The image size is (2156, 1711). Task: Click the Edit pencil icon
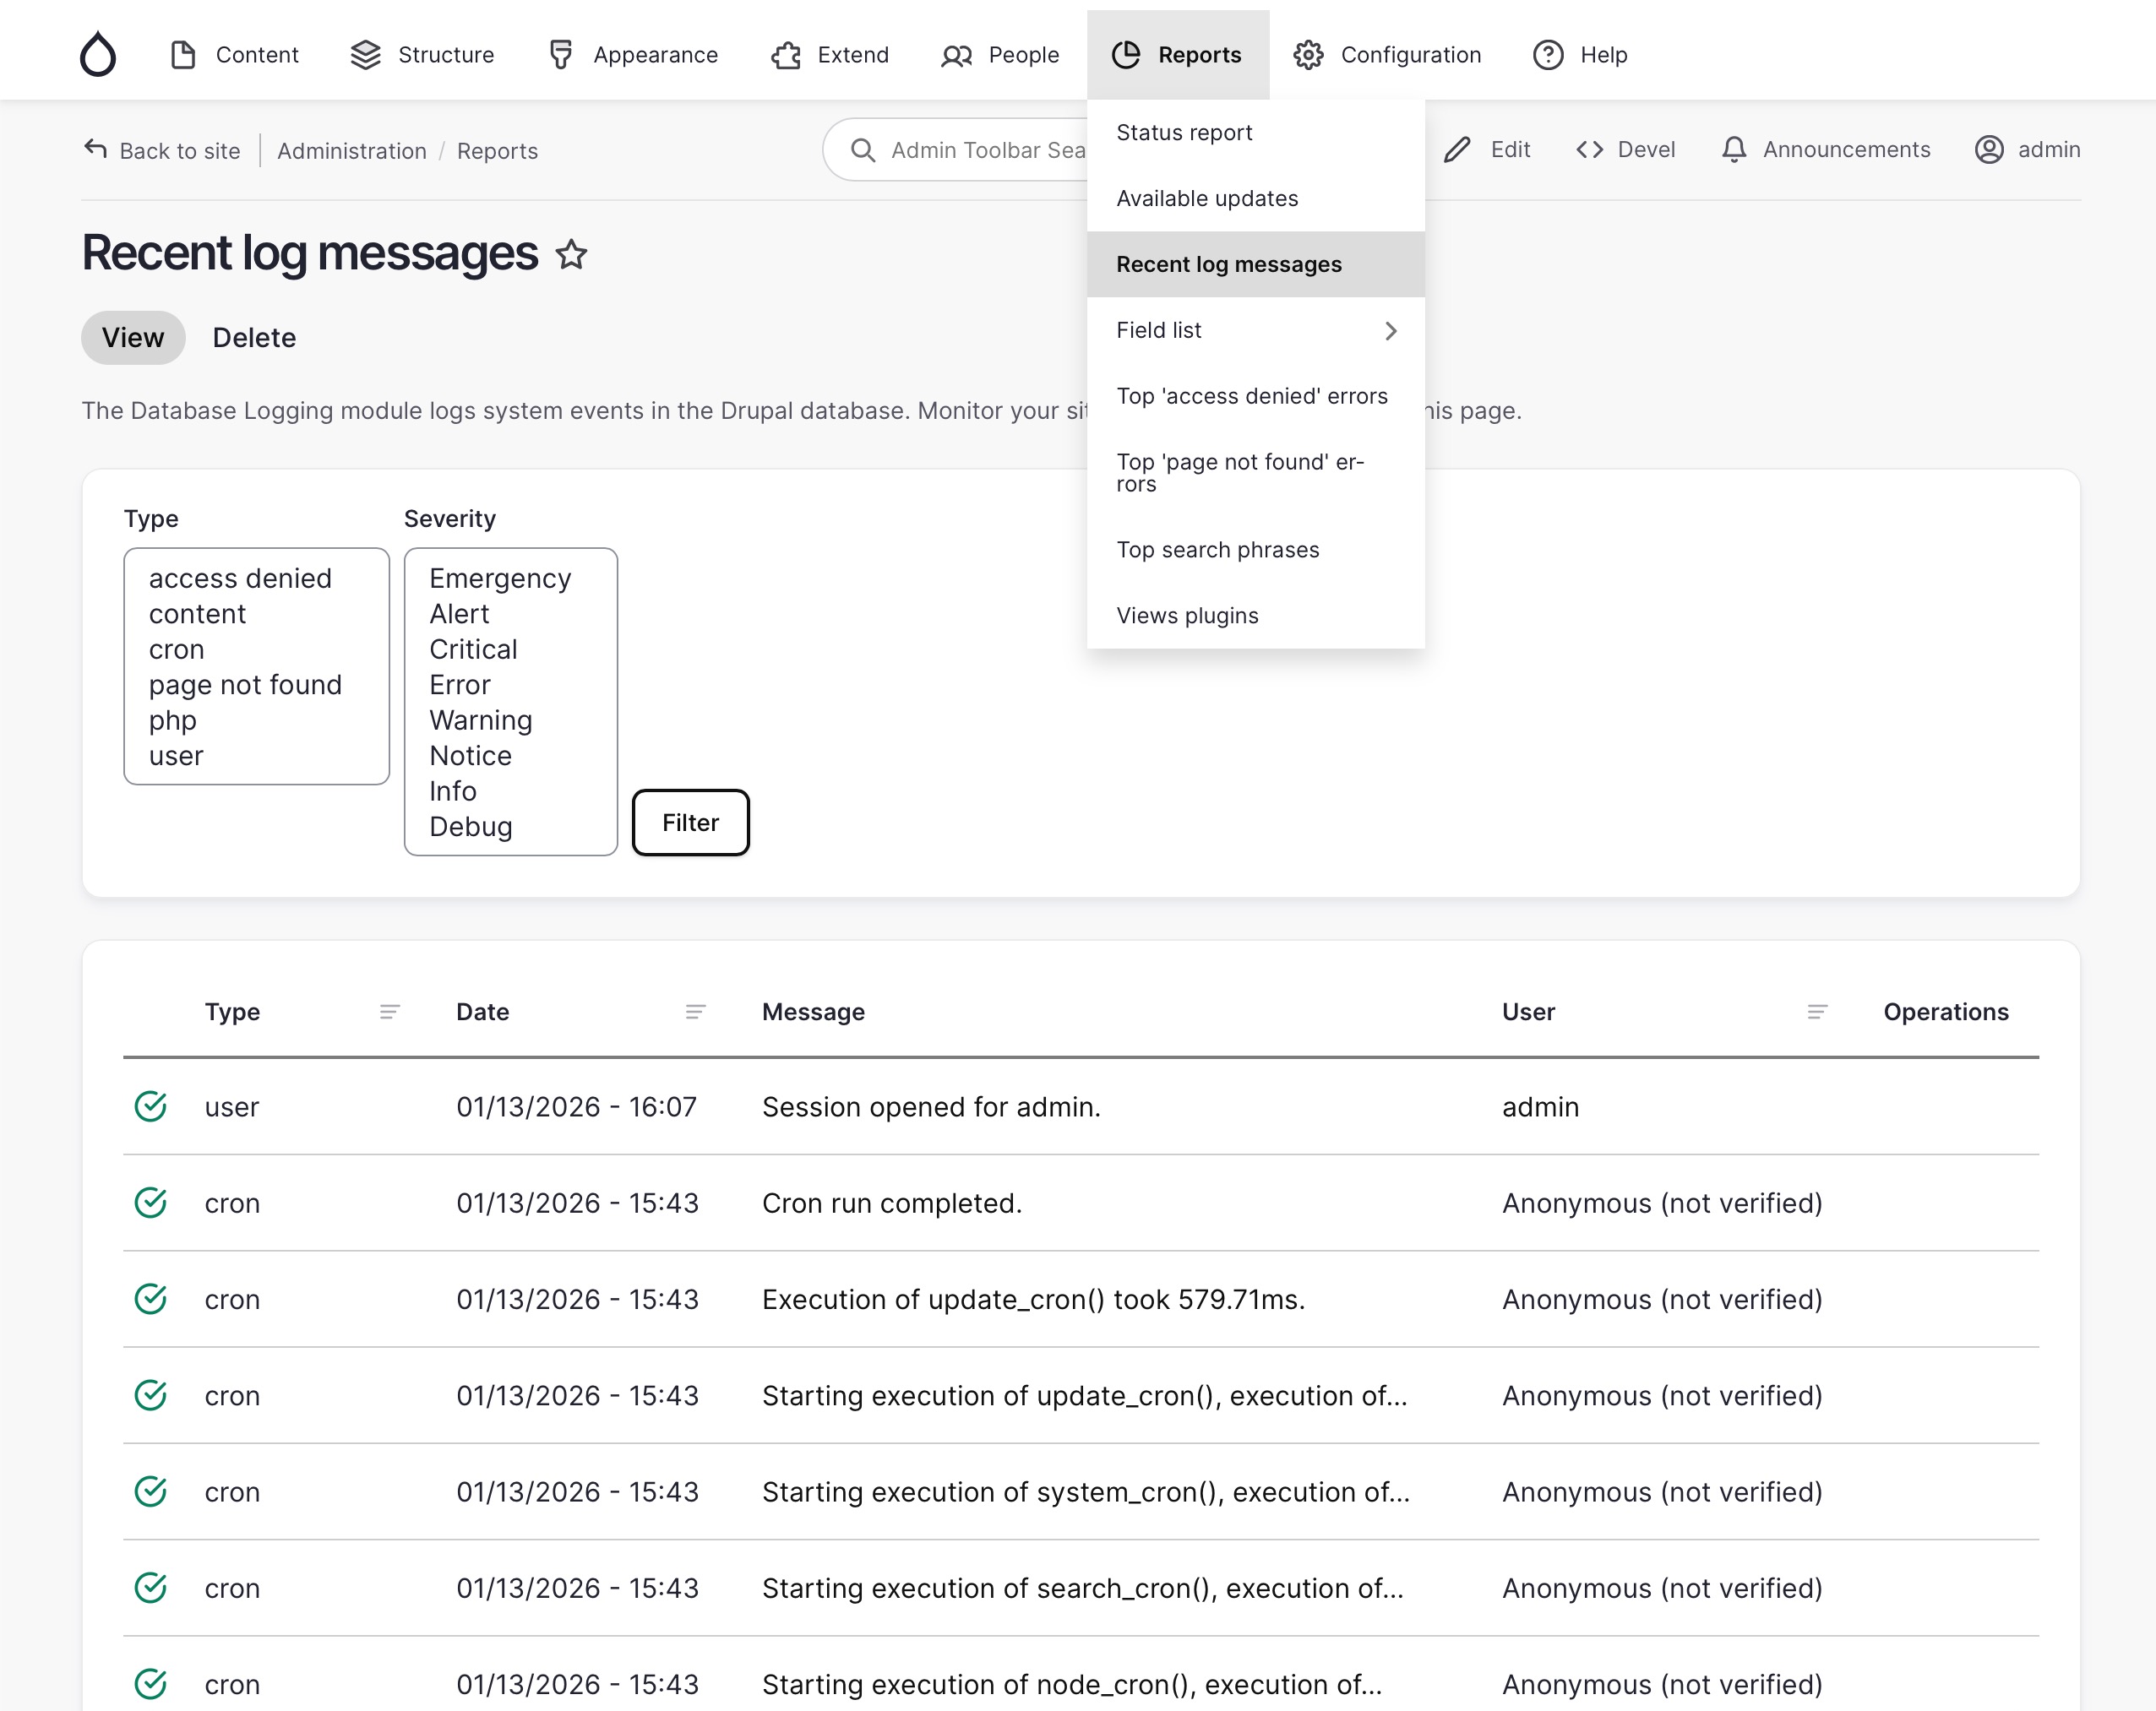point(1457,150)
